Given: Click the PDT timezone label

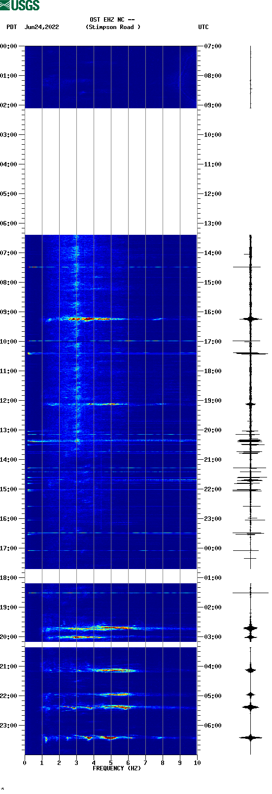Looking at the screenshot, I should coord(12,27).
